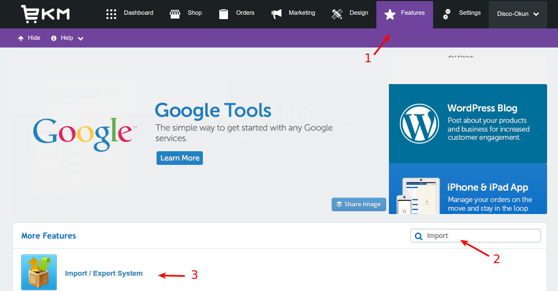This screenshot has width=558, height=291.
Task: Click the iPhone & iPad device image
Action: coord(418,196)
